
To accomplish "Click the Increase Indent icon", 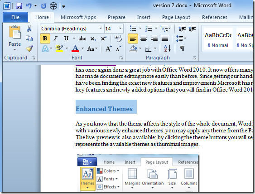I will (192, 29).
